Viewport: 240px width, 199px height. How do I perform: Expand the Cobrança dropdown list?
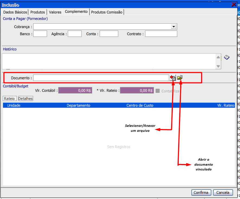(x=174, y=27)
